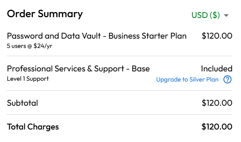Click the divider below the 5 users line
This screenshot has width=241, height=142.
click(120, 56)
